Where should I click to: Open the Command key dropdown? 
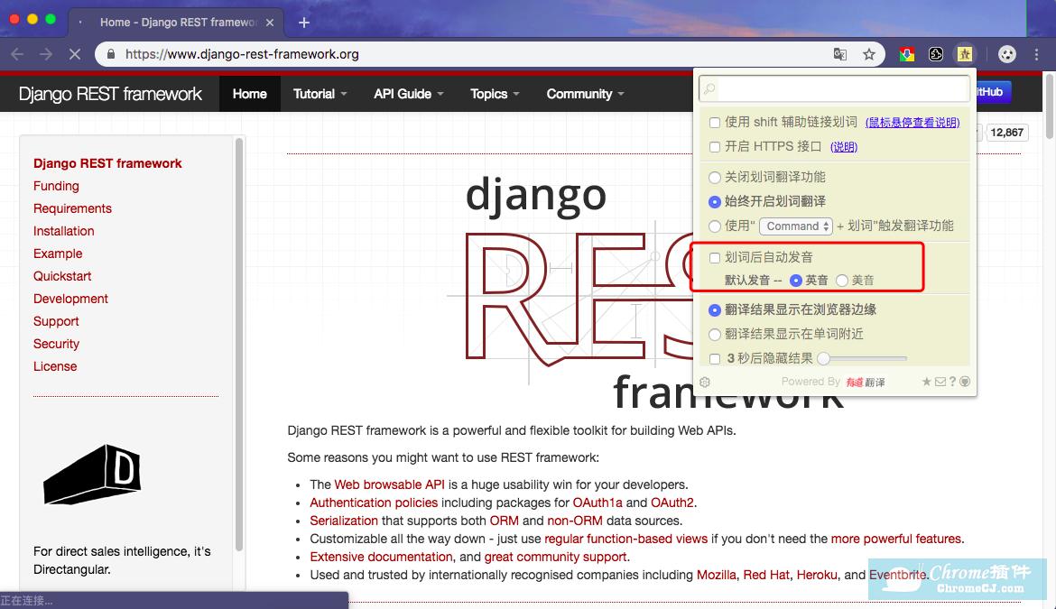coord(796,226)
